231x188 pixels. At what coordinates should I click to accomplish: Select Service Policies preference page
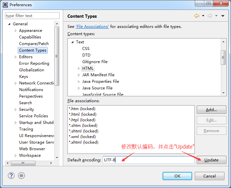coord(34,116)
